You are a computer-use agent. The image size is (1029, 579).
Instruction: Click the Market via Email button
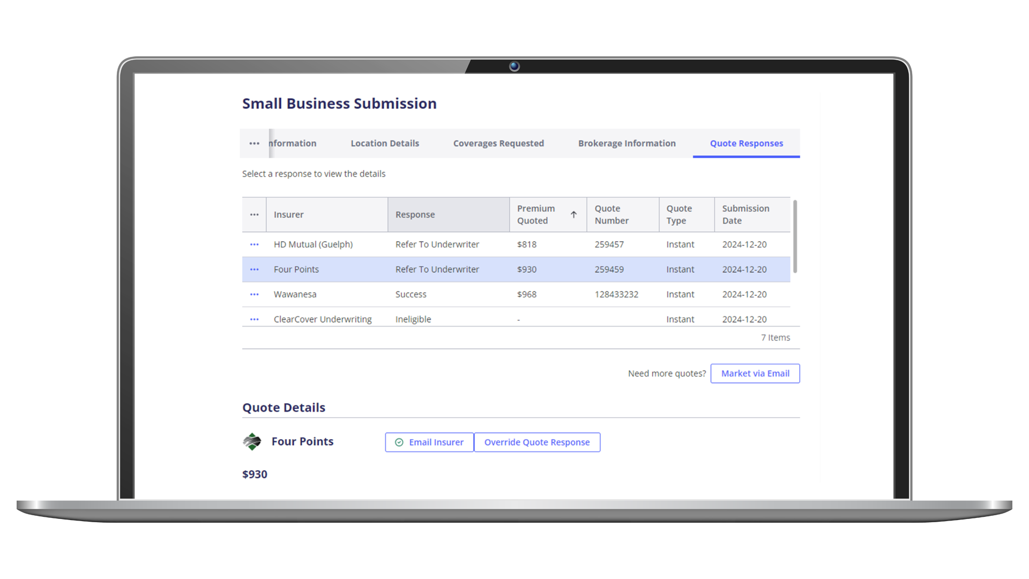pos(755,374)
